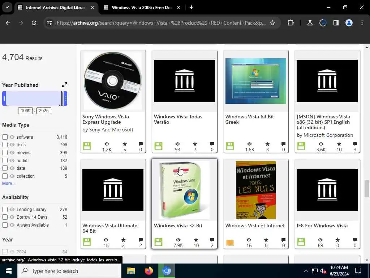Switch to Windows Vista 2006 tab
370x278 pixels.
(142, 7)
